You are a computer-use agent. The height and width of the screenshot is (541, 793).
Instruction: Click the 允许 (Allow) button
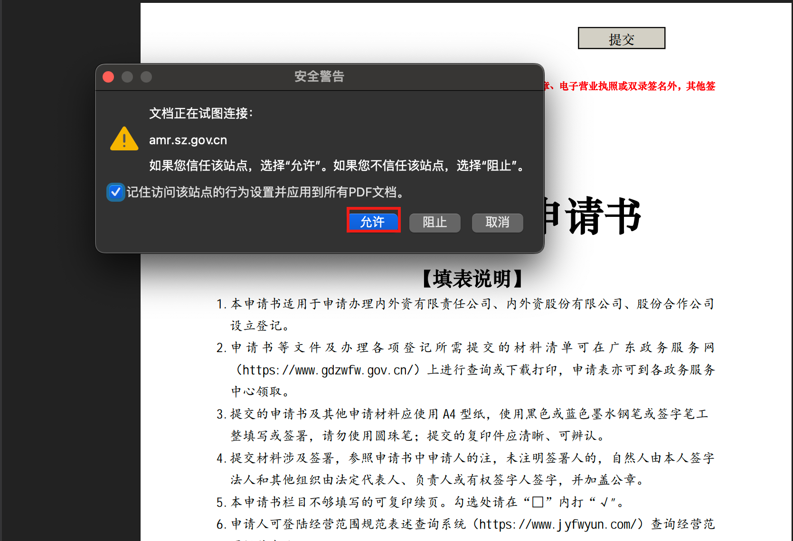373,222
